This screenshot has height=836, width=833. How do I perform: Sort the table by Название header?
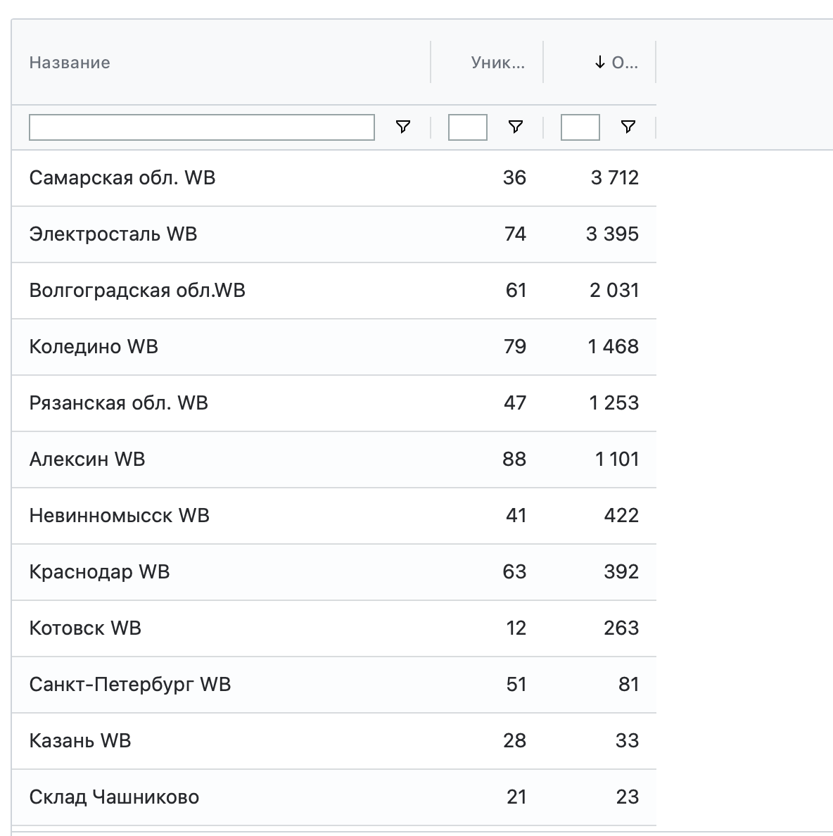70,62
